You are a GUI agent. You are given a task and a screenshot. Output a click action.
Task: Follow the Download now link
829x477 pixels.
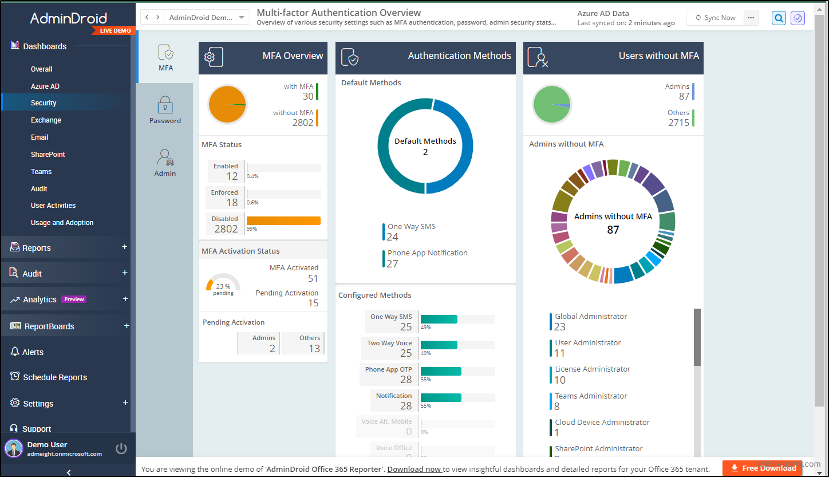[x=414, y=469]
